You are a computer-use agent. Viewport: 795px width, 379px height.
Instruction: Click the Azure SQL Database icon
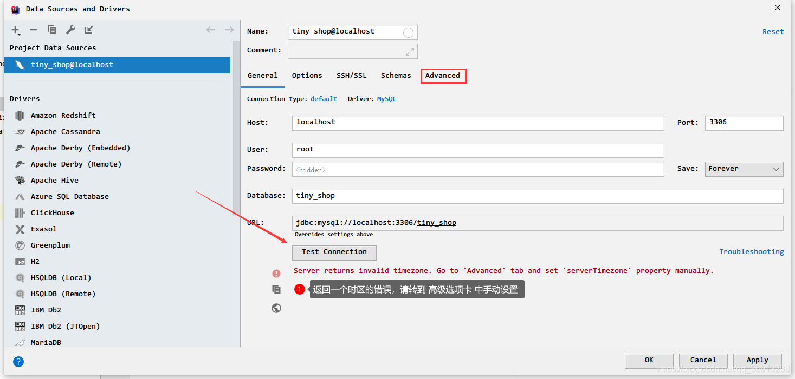(x=20, y=196)
